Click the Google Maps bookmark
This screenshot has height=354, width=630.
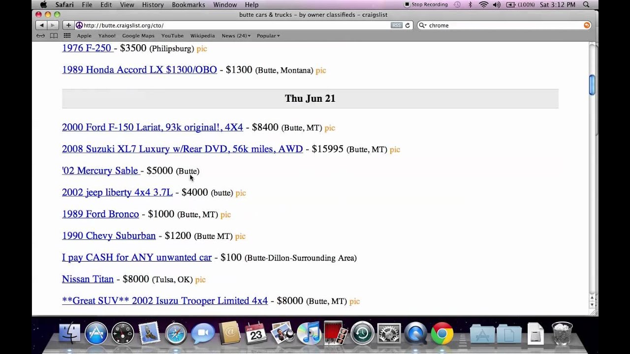coord(138,35)
